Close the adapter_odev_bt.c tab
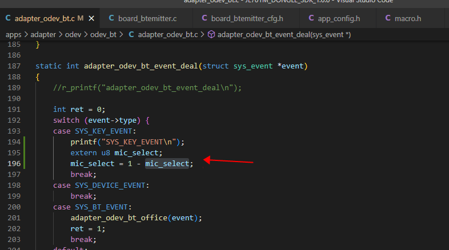Image resolution: width=449 pixels, height=250 pixels. 91,18
